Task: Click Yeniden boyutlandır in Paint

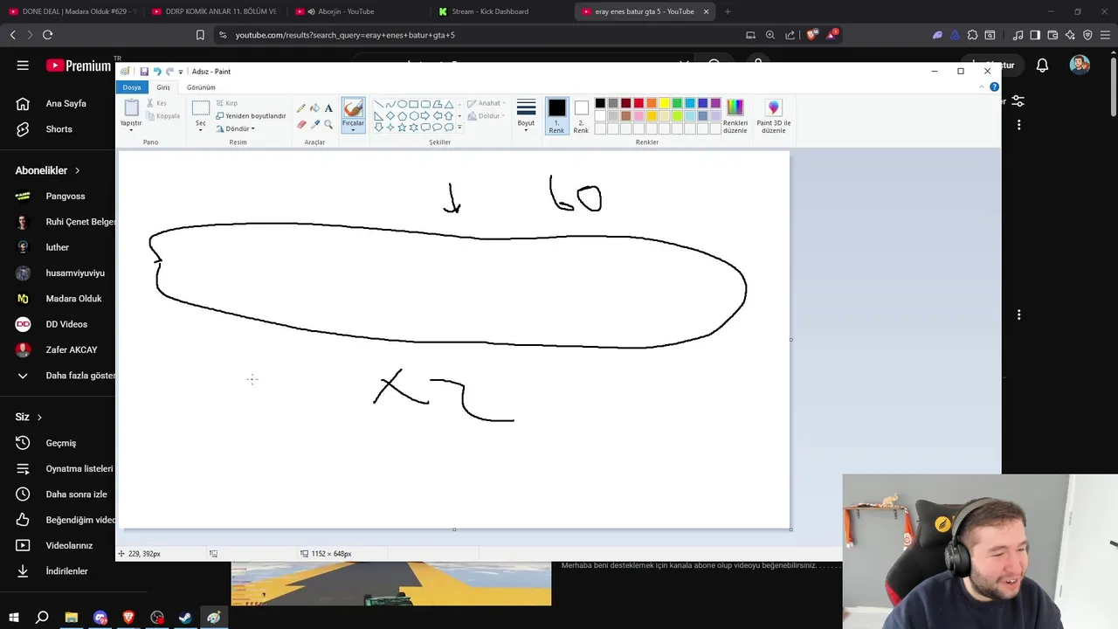Action: (x=251, y=115)
